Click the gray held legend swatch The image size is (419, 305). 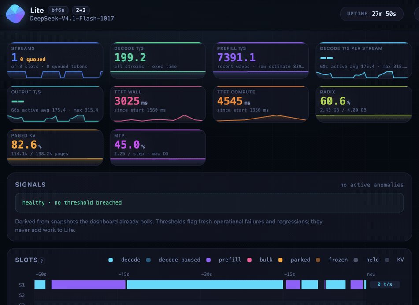tap(356, 260)
